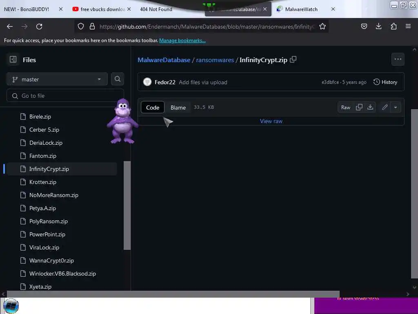This screenshot has height=314, width=418.
Task: Switch to the free vbucks download tab
Action: pos(99,9)
